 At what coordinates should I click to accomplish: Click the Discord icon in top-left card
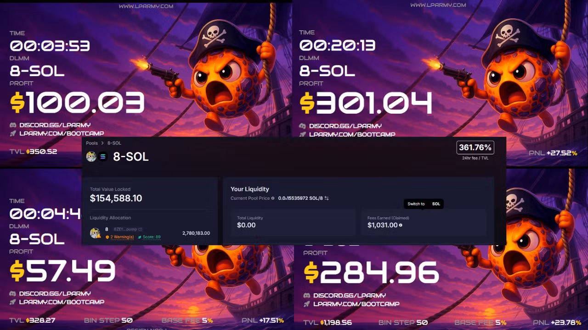13,125
